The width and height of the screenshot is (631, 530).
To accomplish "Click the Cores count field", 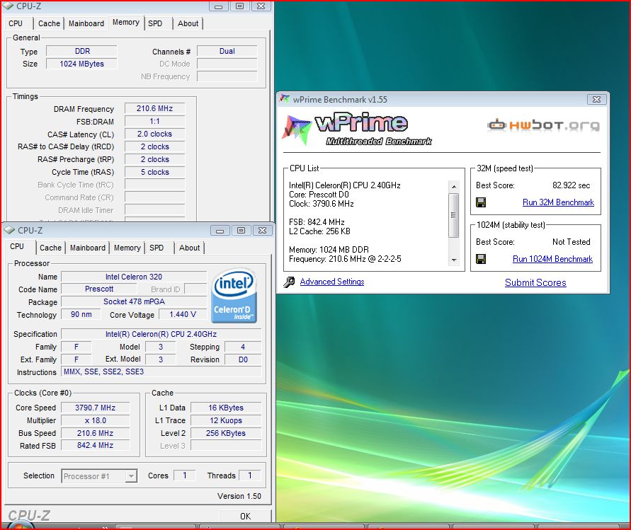I will 184,476.
